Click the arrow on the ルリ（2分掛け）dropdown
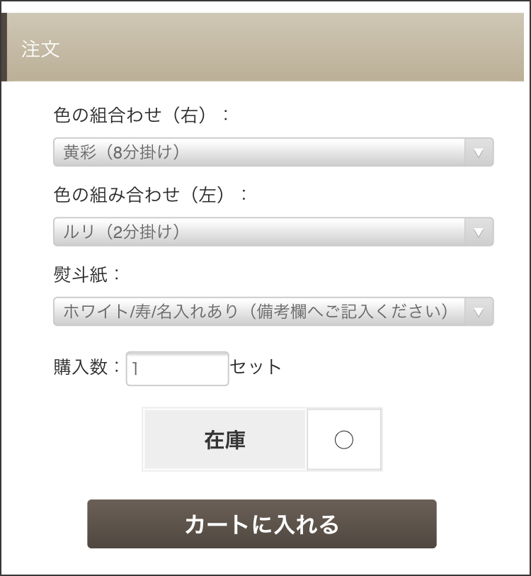Image resolution: width=531 pixels, height=576 pixels. coord(479,232)
